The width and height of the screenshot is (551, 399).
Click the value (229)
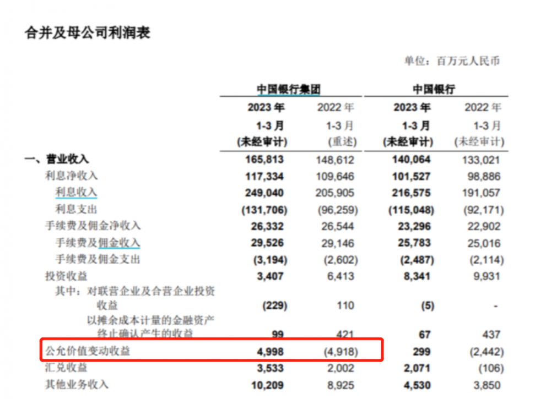[275, 305]
